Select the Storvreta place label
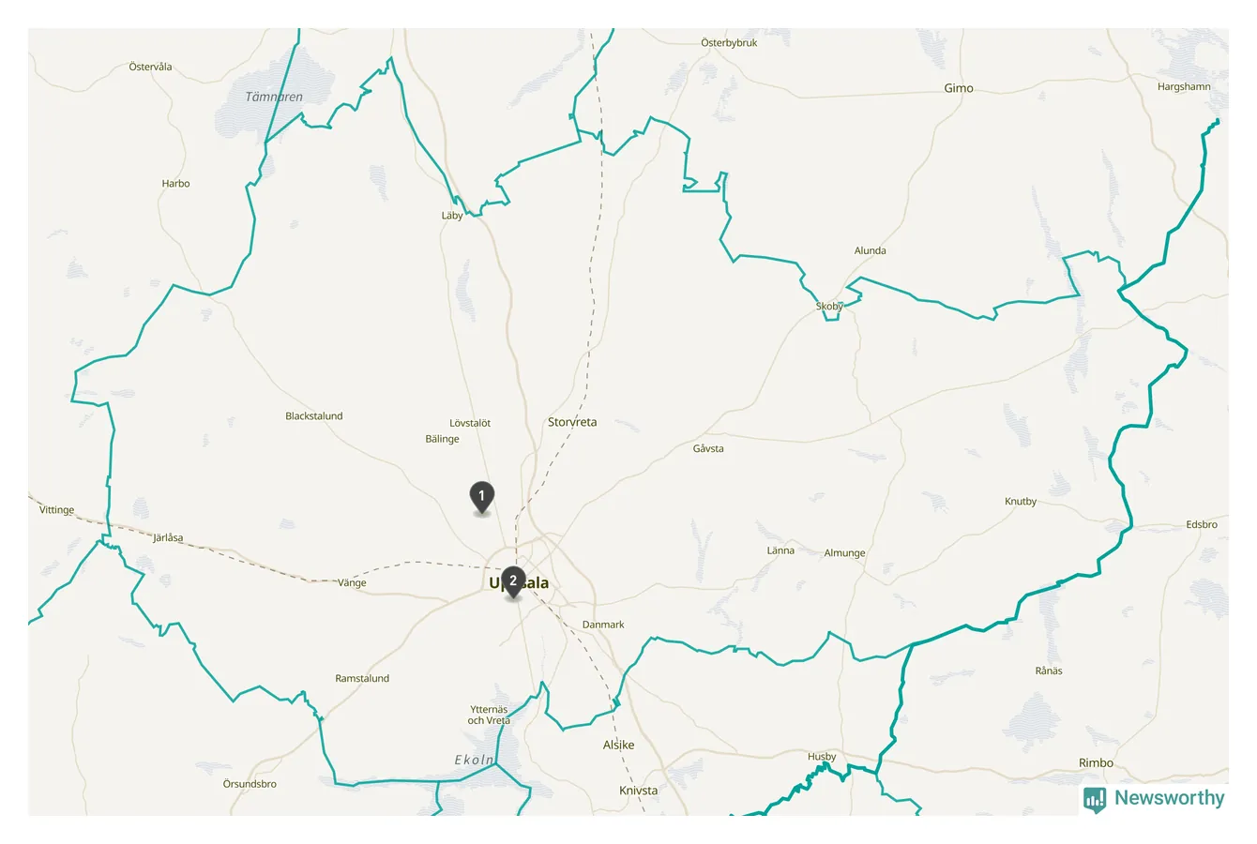 click(572, 422)
